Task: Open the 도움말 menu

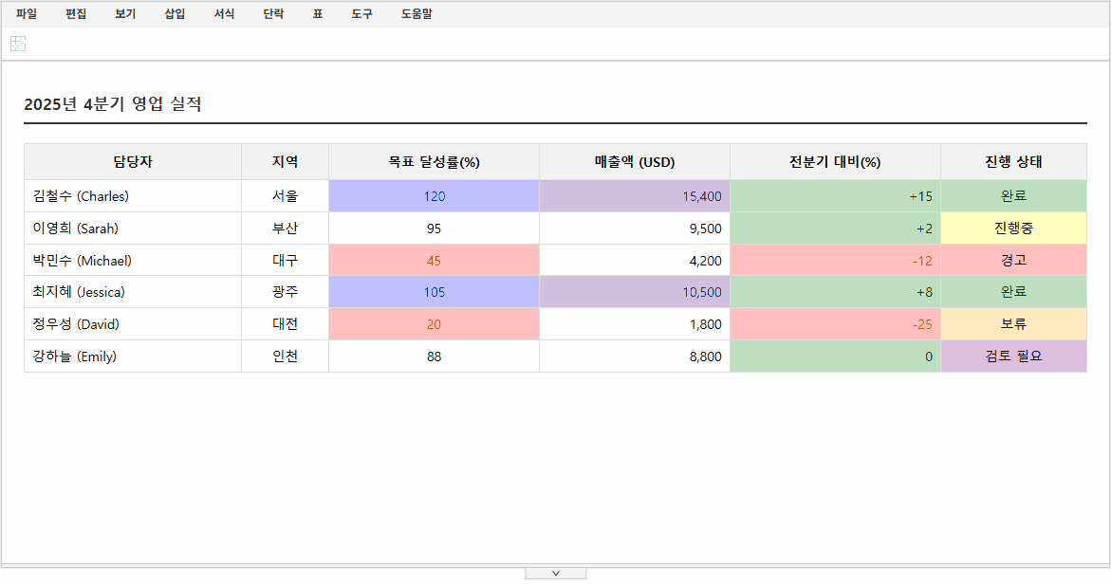Action: [415, 13]
